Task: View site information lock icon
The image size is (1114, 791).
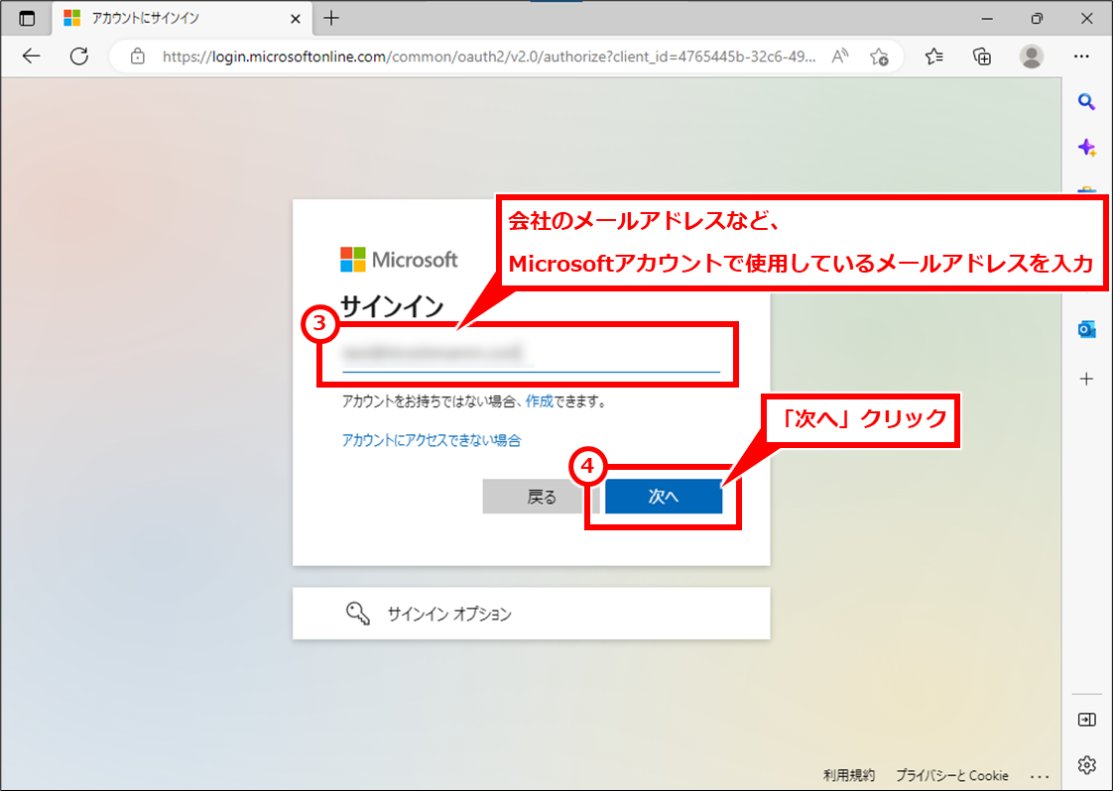Action: [138, 56]
